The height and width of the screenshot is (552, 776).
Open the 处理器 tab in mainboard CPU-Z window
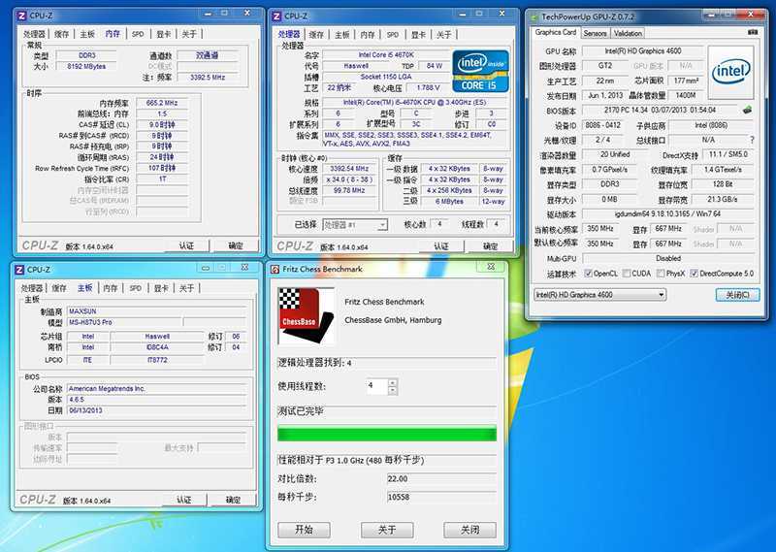point(32,288)
